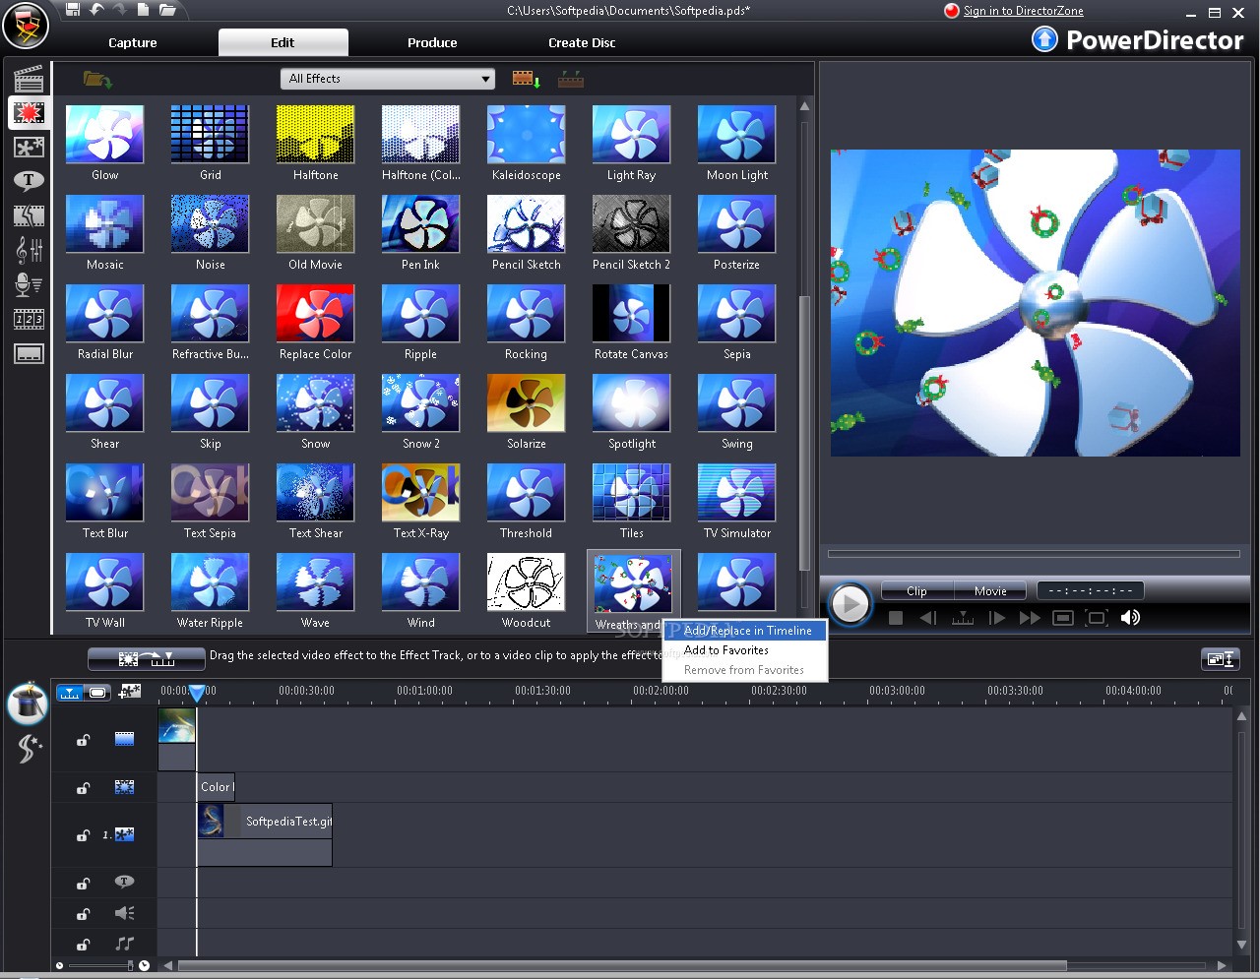
Task: Open the Media Room clapperboard icon
Action: click(x=29, y=79)
